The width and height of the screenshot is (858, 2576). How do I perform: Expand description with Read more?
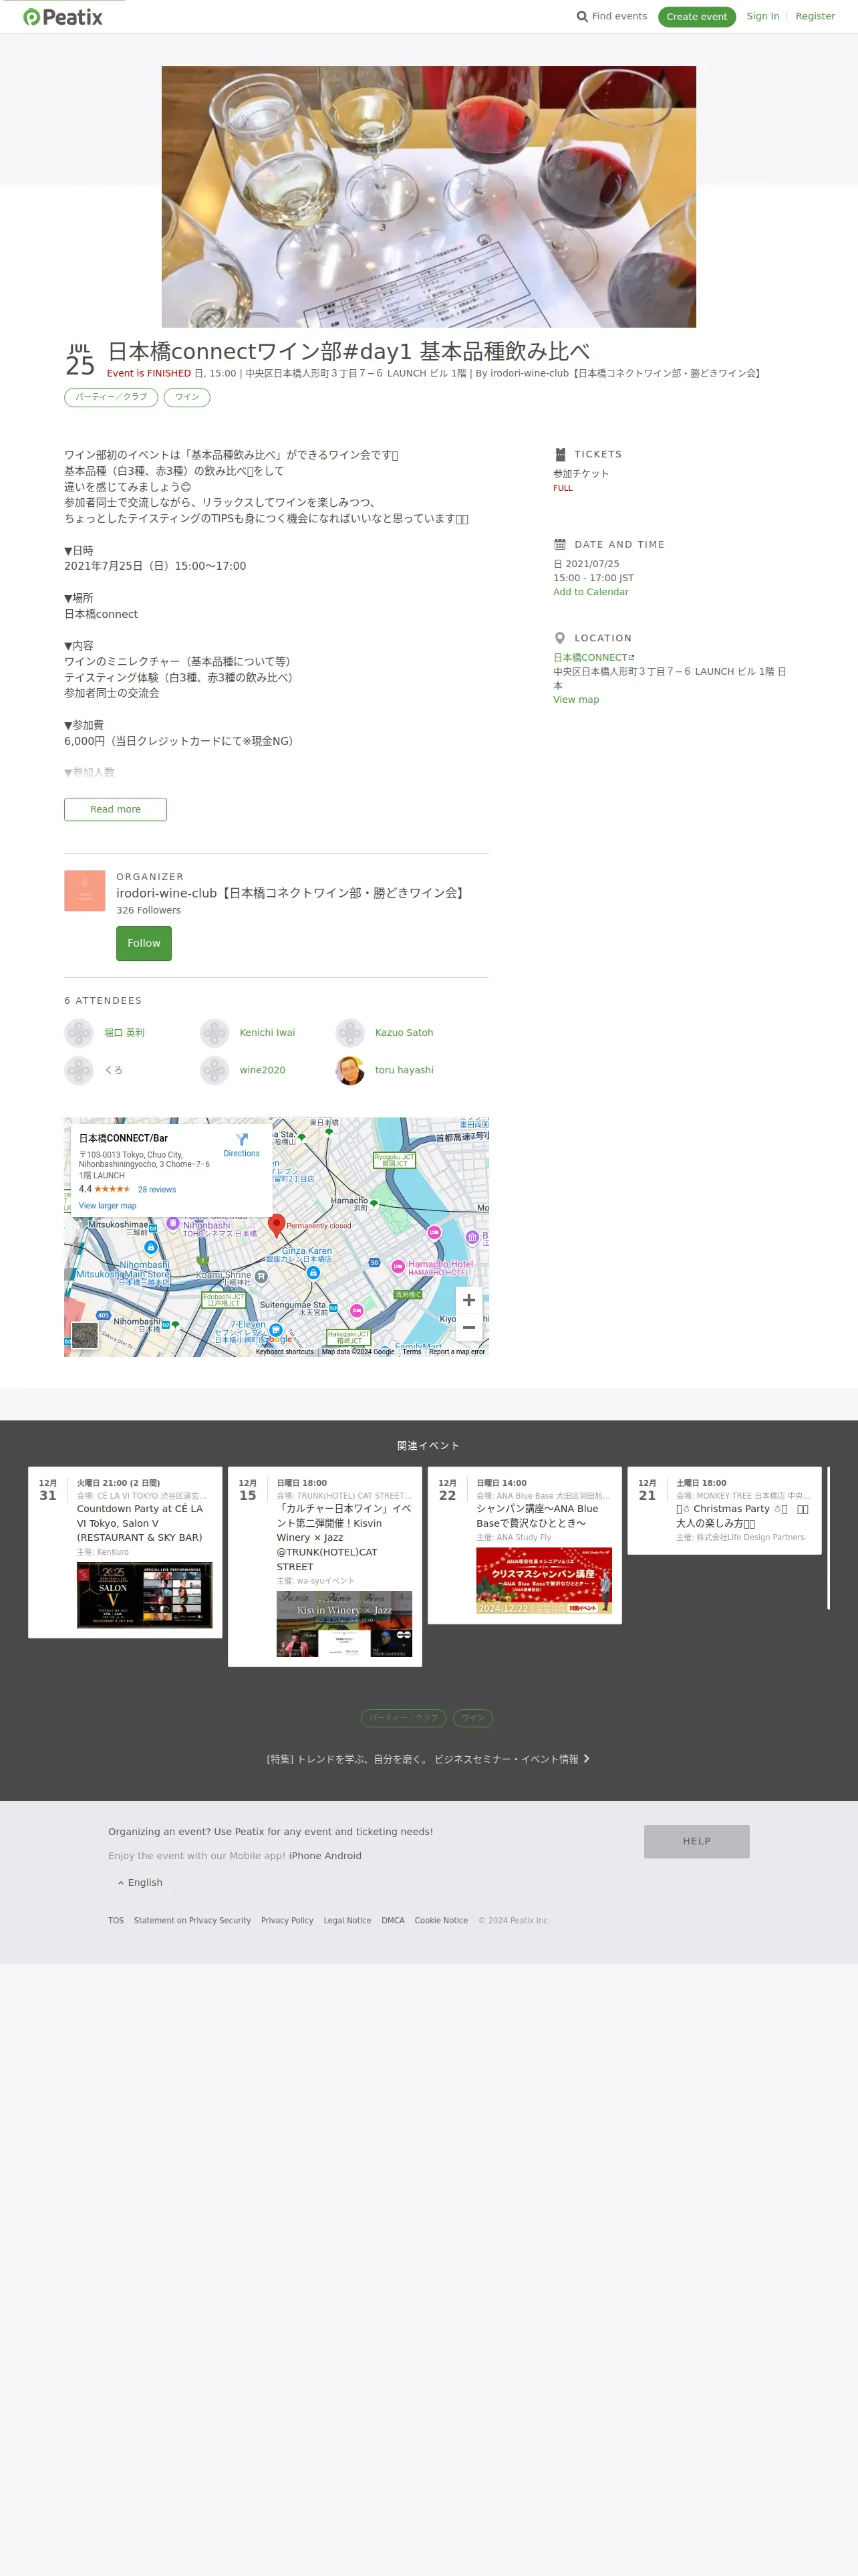point(115,809)
